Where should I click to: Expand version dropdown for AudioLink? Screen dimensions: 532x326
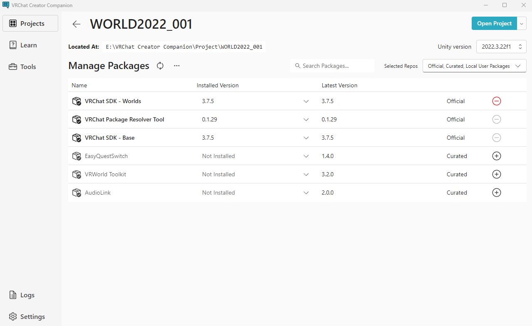306,193
